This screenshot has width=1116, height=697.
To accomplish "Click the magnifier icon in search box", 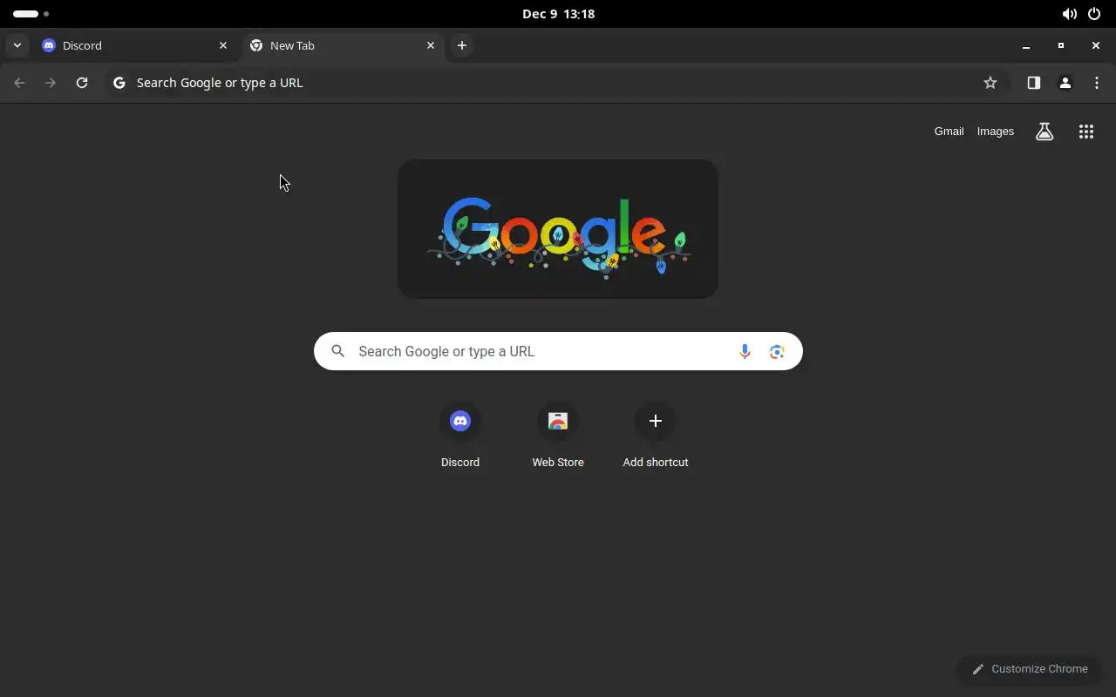I will (x=338, y=351).
